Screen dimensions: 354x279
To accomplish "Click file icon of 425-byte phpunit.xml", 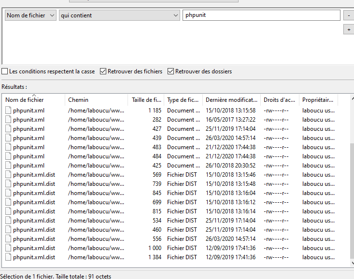I will click(x=8, y=166).
